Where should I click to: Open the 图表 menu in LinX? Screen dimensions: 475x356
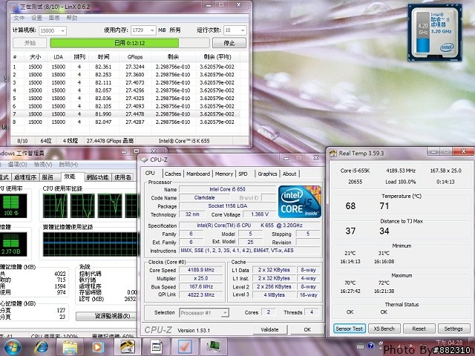[x=54, y=18]
